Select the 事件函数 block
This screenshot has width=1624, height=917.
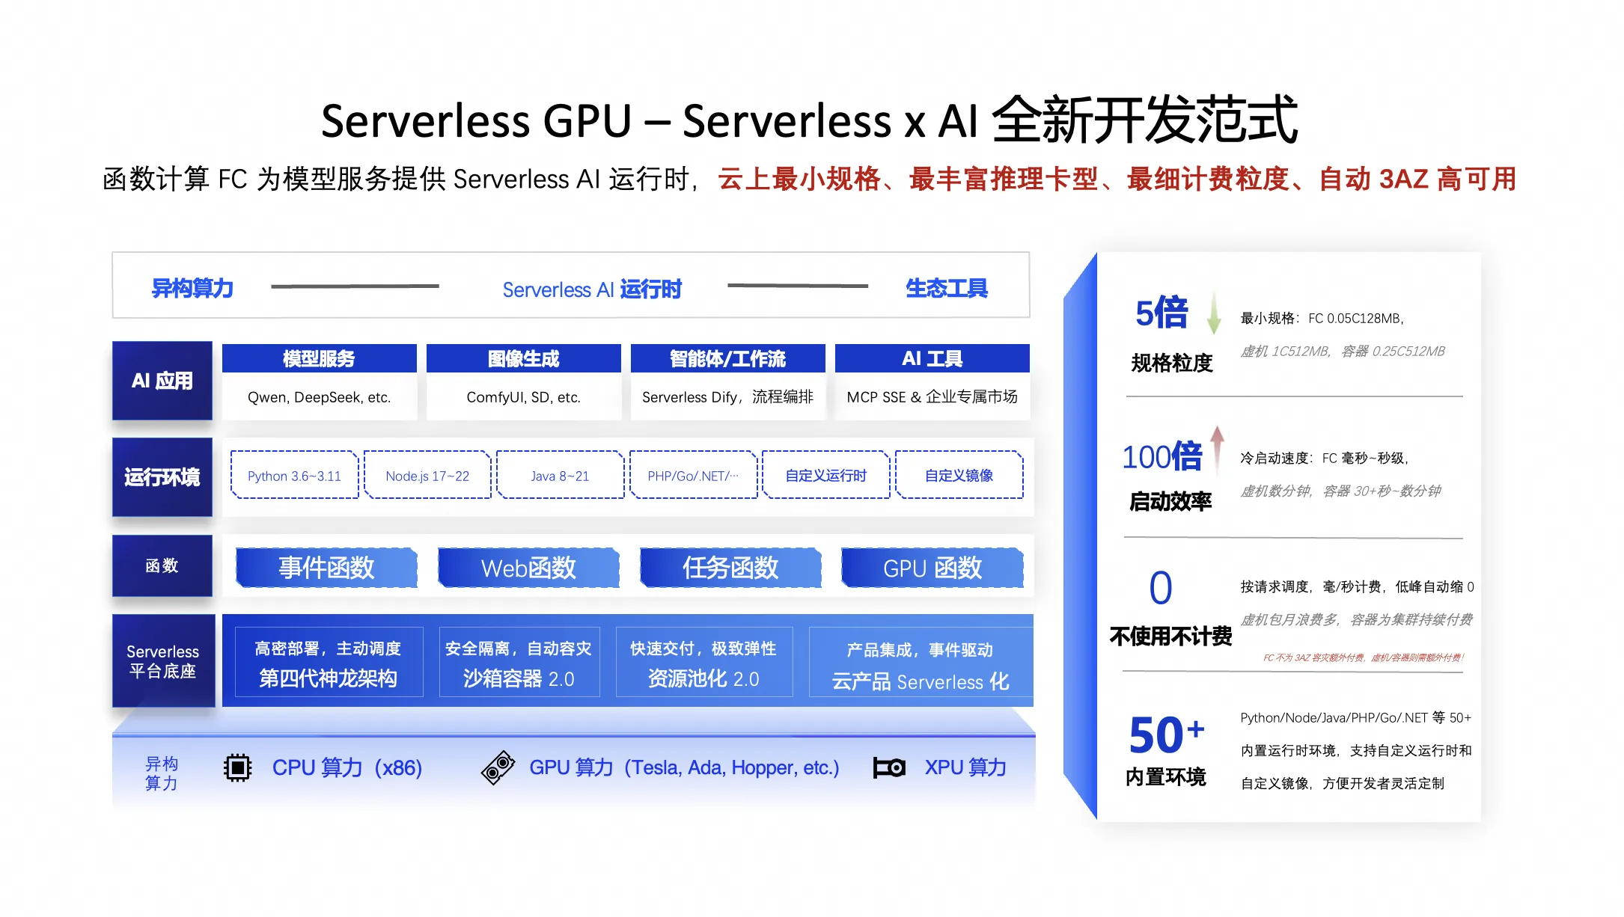(x=326, y=568)
